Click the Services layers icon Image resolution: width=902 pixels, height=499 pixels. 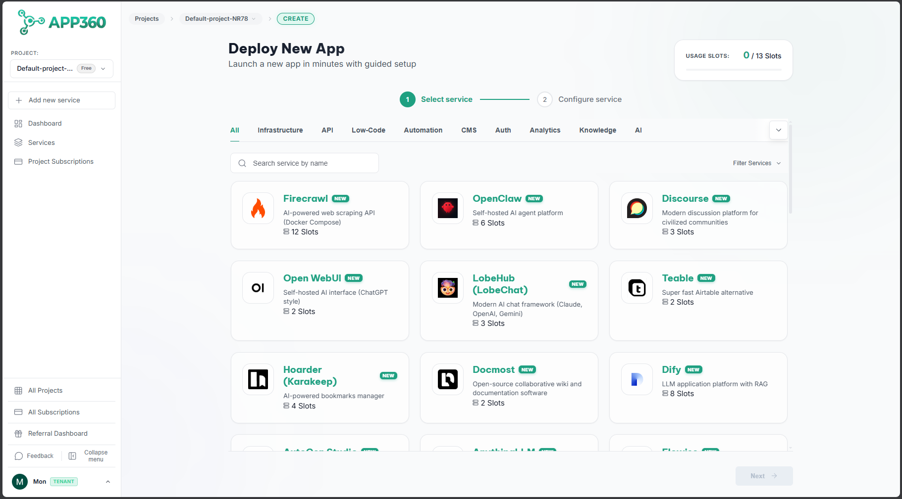[x=18, y=142]
